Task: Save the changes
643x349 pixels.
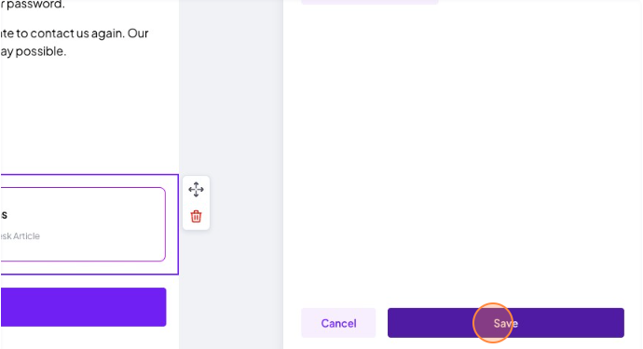Action: click(x=506, y=323)
